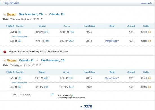Click the red alert icon for flight 563
The width and height of the screenshot is (155, 110).
coord(5,52)
